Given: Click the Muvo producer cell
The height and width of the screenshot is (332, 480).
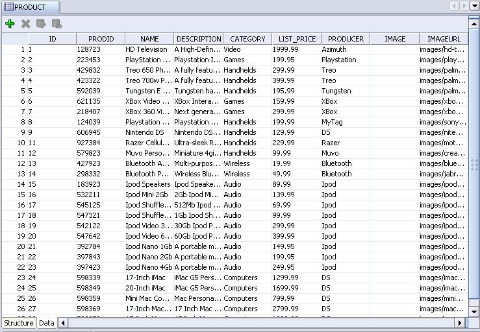Looking at the screenshot, I should 346,153.
